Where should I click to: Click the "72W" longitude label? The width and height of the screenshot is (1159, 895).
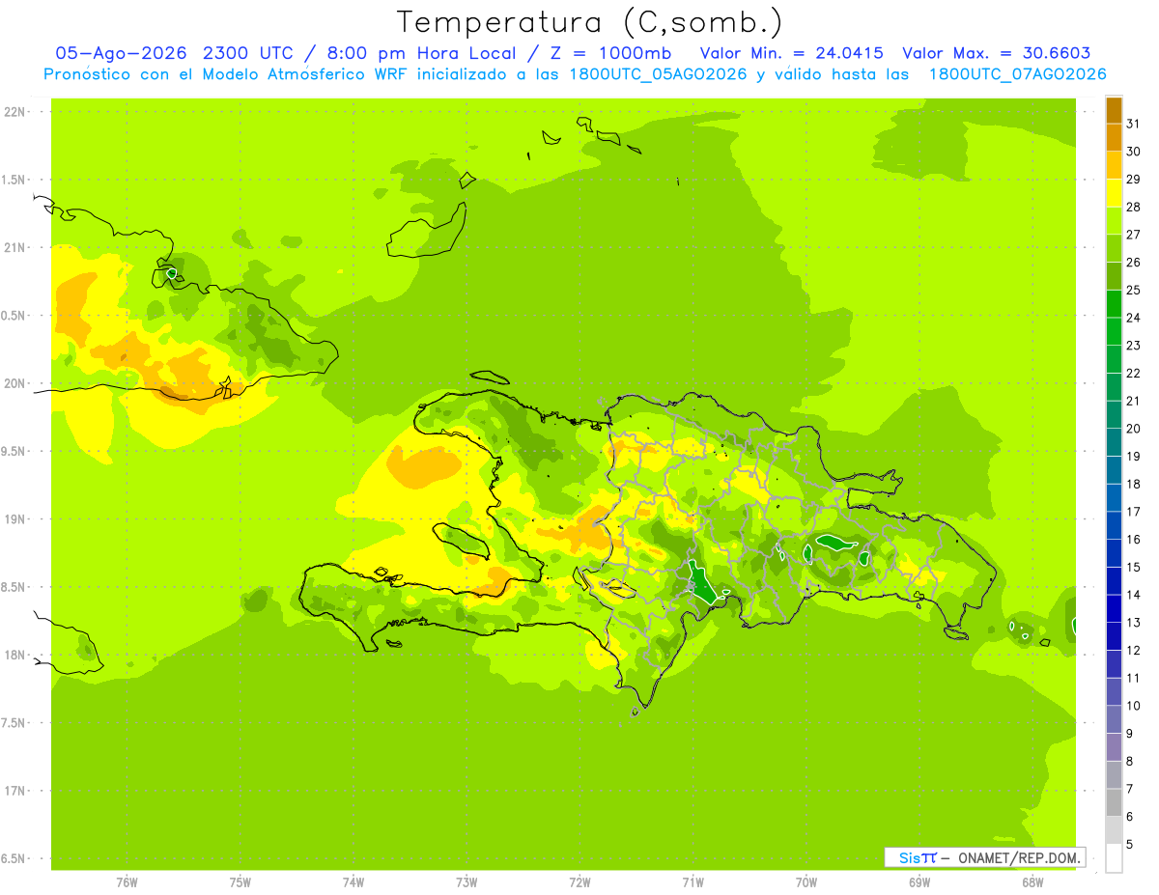579,882
